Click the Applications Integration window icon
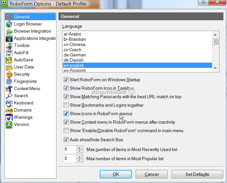 tap(9, 38)
